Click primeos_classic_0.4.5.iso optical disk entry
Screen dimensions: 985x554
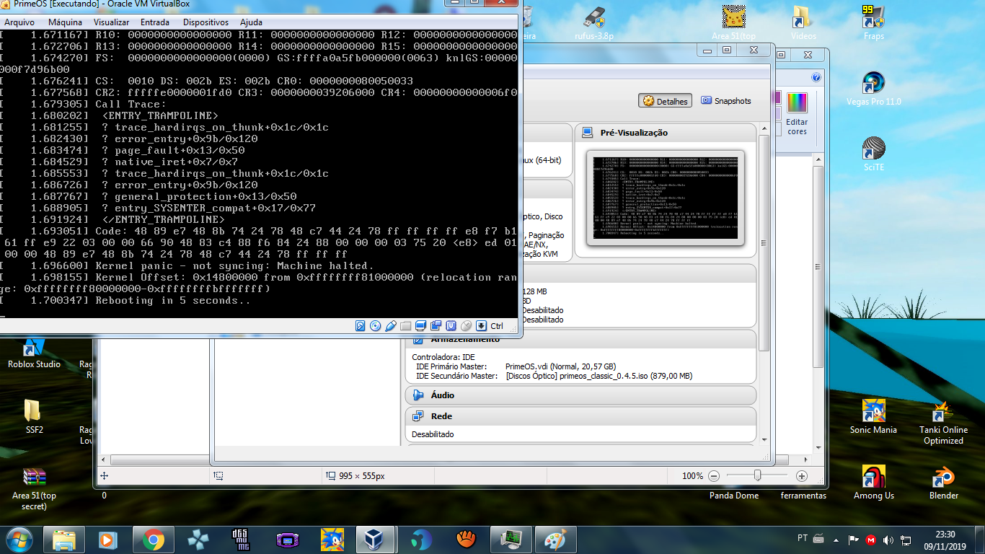click(x=598, y=376)
